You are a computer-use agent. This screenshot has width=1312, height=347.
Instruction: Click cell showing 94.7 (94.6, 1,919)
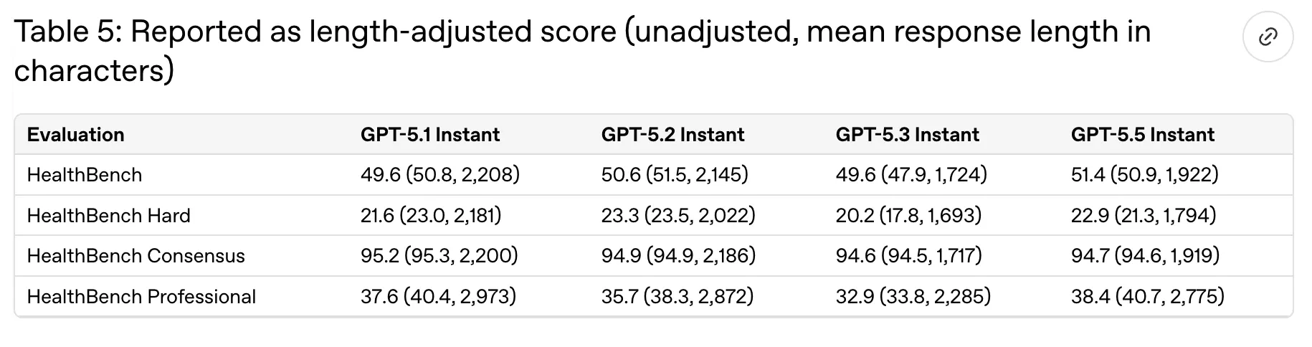click(1146, 256)
